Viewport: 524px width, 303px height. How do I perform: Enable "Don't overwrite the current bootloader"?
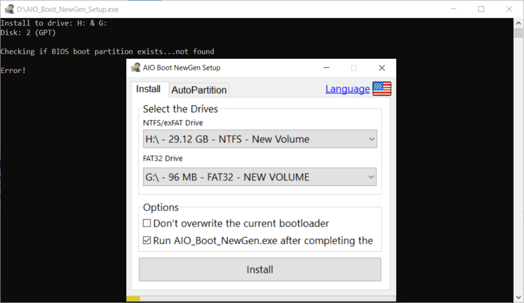(x=147, y=223)
